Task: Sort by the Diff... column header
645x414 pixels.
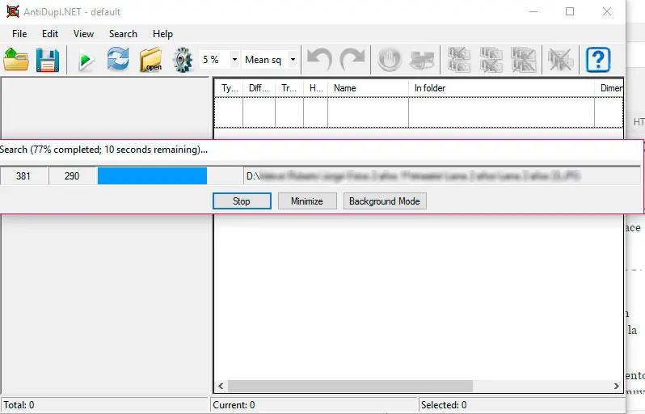Action: pyautogui.click(x=259, y=88)
